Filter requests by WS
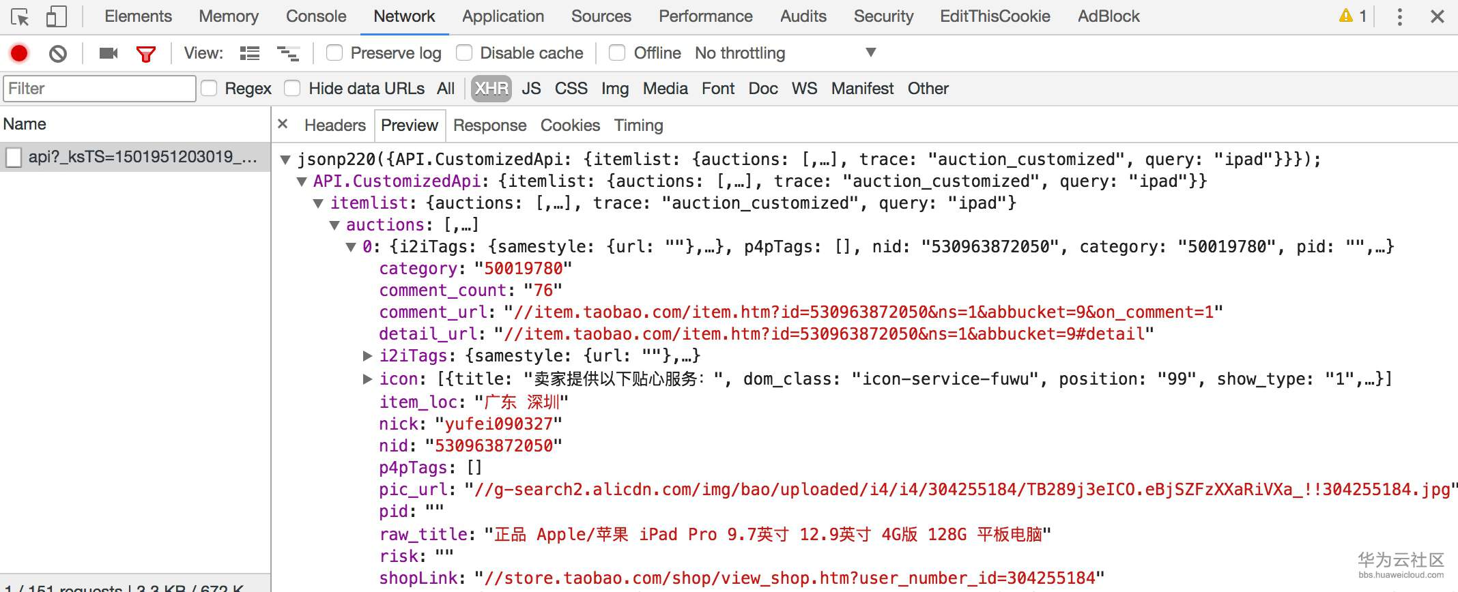The height and width of the screenshot is (592, 1458). (805, 89)
